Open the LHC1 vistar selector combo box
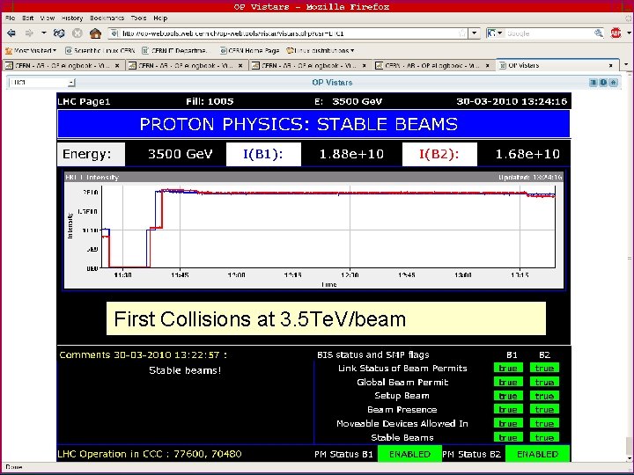Screen dimensions: 634x475 point(42,83)
